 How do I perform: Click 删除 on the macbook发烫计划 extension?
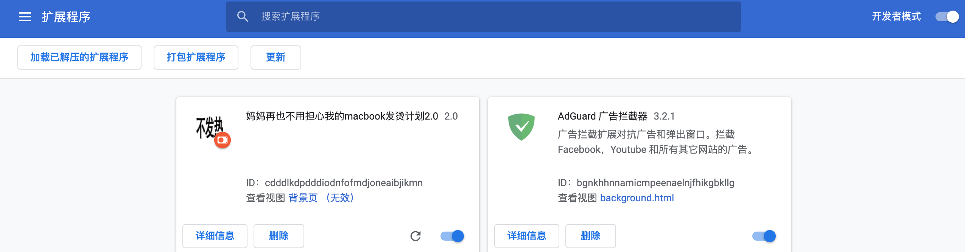click(279, 236)
